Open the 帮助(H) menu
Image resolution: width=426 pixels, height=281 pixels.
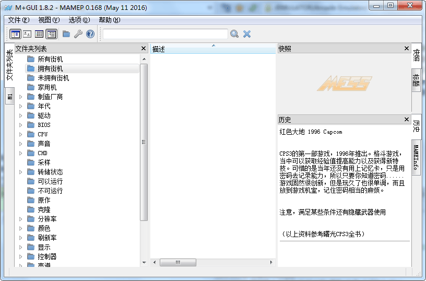pyautogui.click(x=110, y=20)
